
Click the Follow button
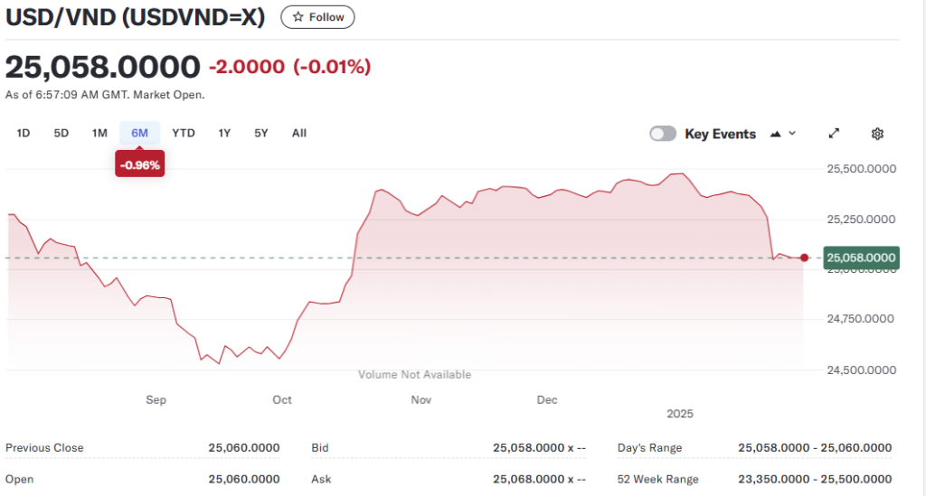(x=317, y=17)
